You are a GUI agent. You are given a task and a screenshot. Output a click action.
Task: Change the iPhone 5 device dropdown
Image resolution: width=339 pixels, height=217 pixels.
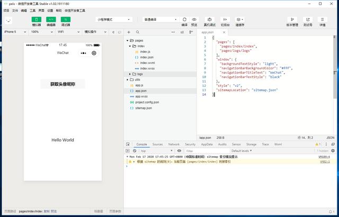coord(15,32)
